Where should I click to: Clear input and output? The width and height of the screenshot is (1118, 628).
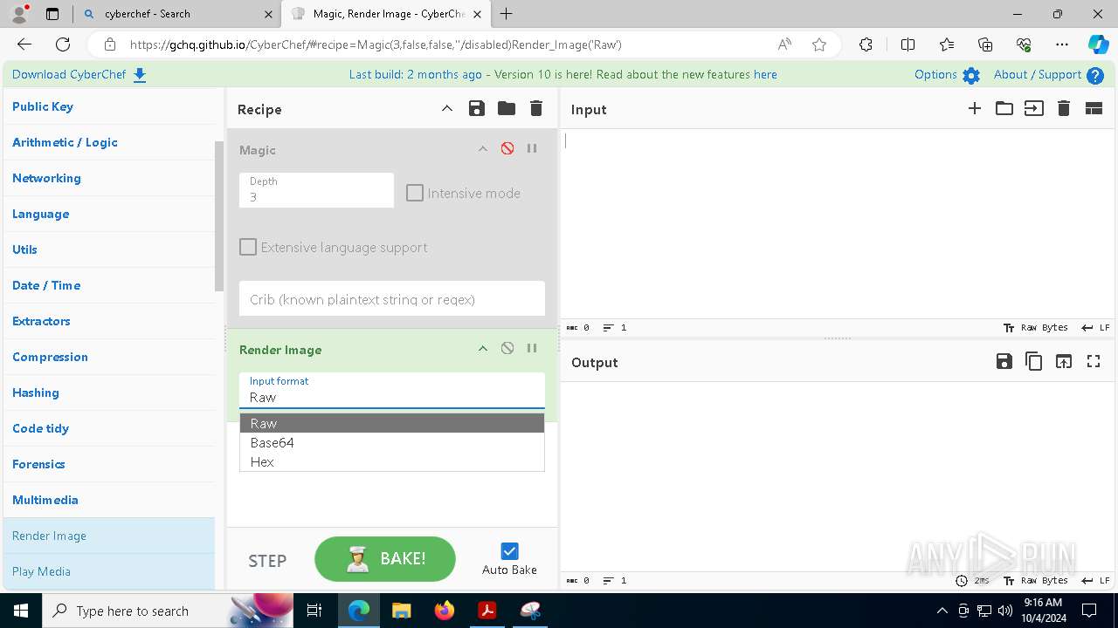1064,108
